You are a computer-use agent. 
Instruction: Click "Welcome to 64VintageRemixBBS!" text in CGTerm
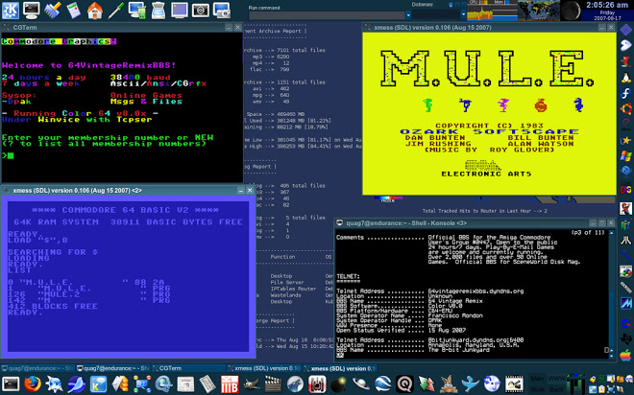[89, 65]
